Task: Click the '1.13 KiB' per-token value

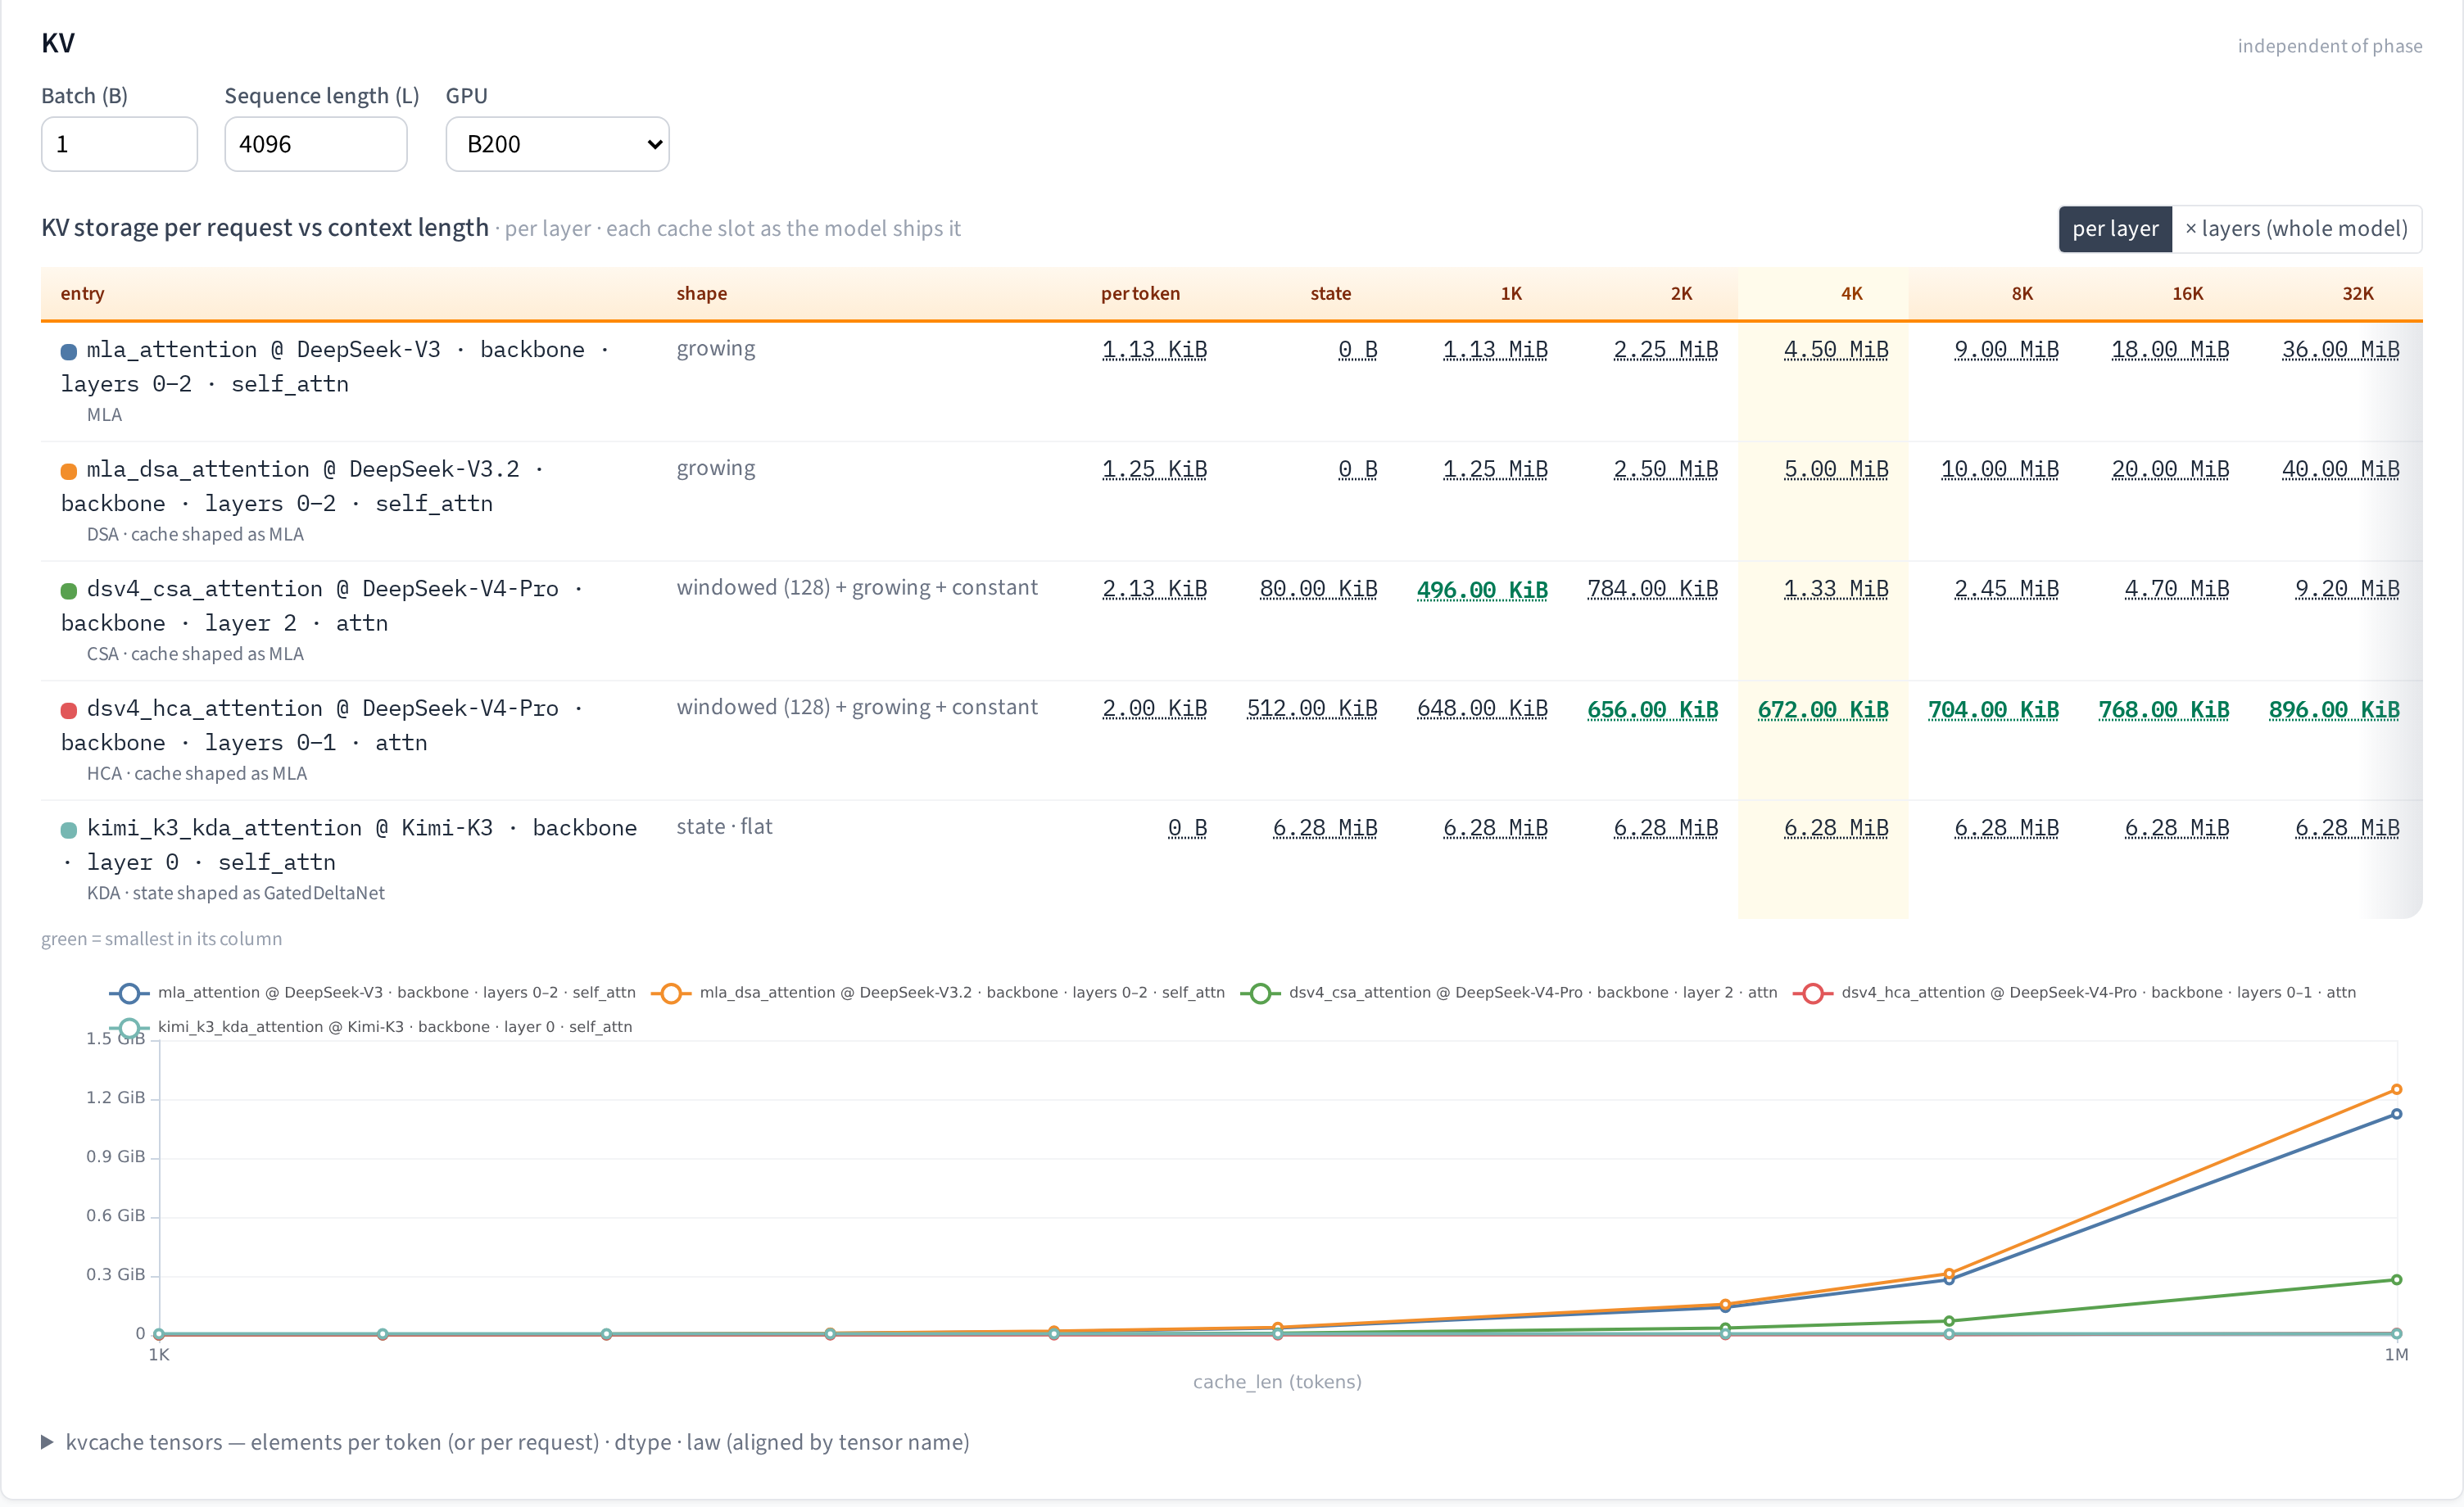Action: point(1154,350)
